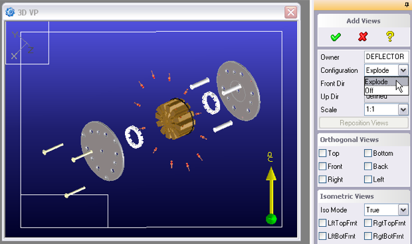
Task: Click the XYZ axis triad icon
Action: 23,45
